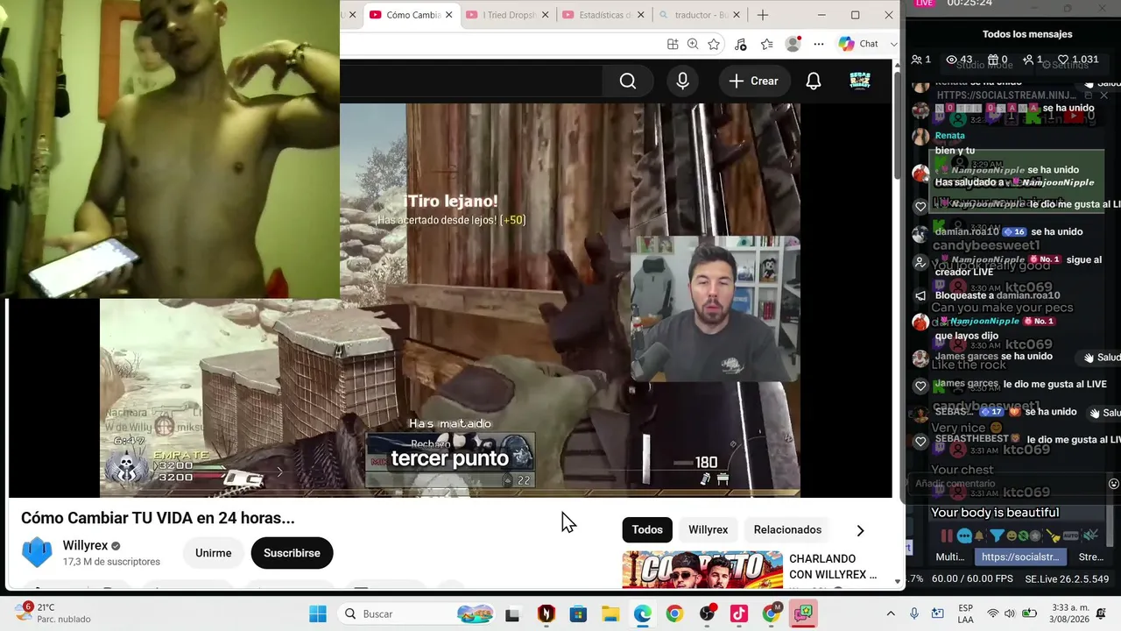Expand the dropdown arrow next to Chat
This screenshot has width=1121, height=631.
point(893,44)
